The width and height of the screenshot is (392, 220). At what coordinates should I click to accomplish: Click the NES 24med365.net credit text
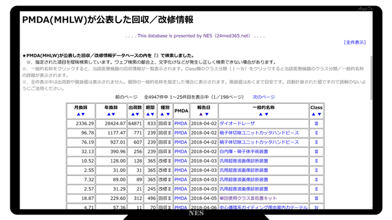pos(195,36)
